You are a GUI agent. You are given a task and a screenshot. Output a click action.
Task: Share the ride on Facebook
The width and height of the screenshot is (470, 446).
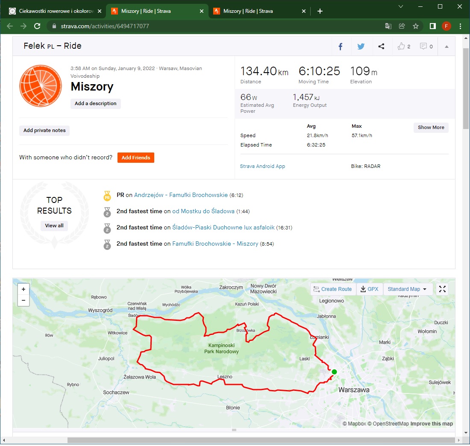341,47
